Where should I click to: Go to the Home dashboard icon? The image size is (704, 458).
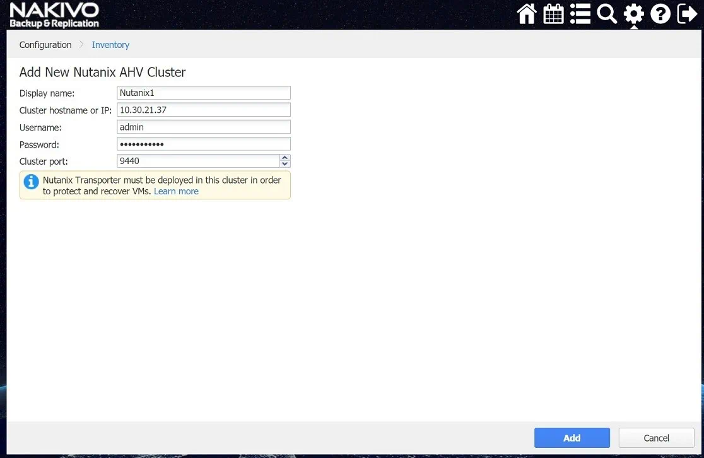527,14
